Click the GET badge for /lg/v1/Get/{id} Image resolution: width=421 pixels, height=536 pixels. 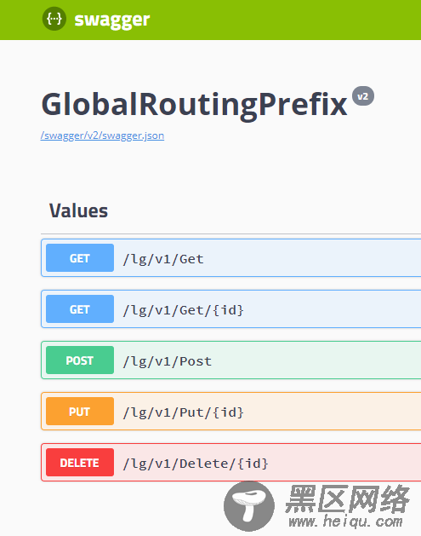80,309
